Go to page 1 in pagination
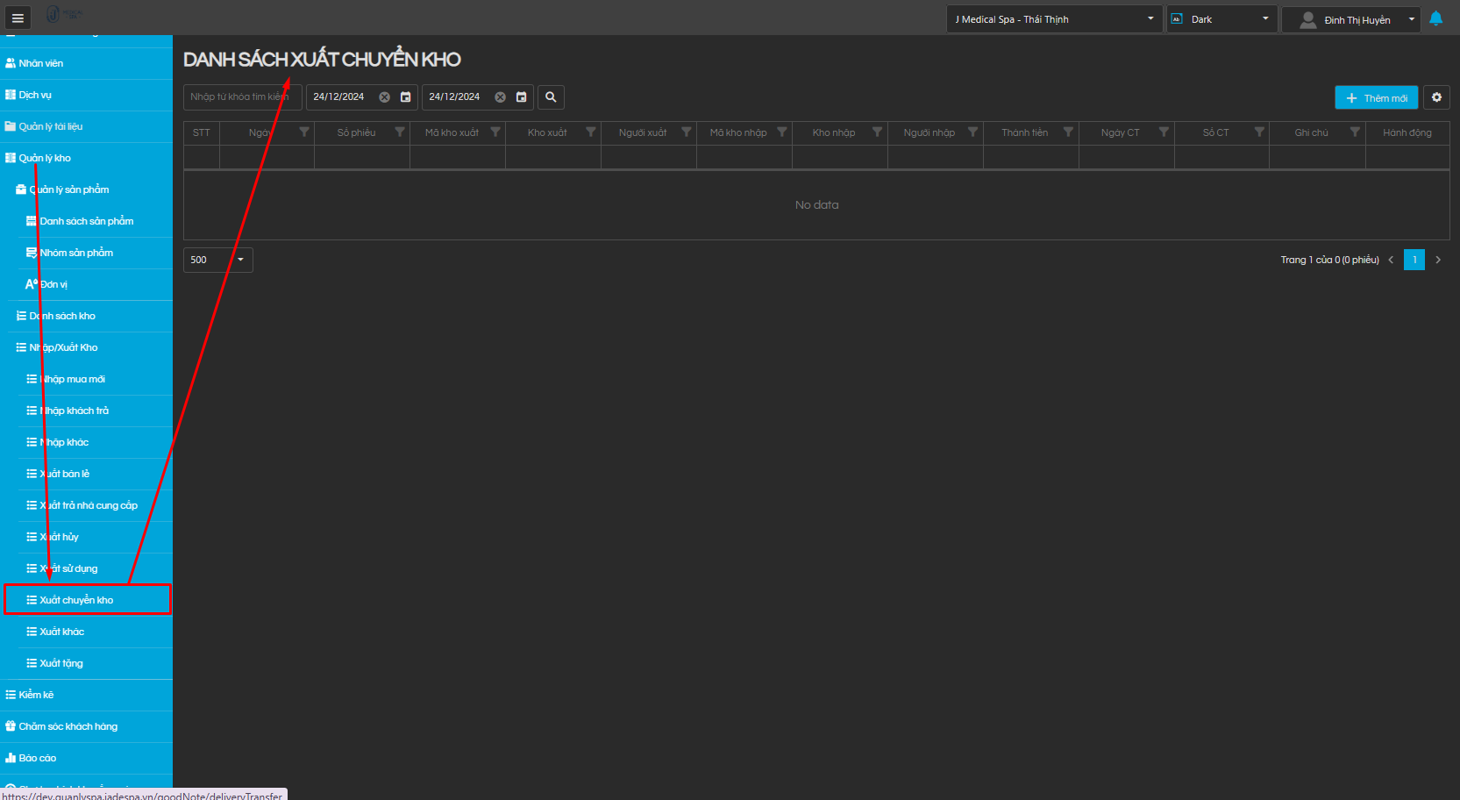Screen dimensions: 1460x800 tap(1414, 260)
